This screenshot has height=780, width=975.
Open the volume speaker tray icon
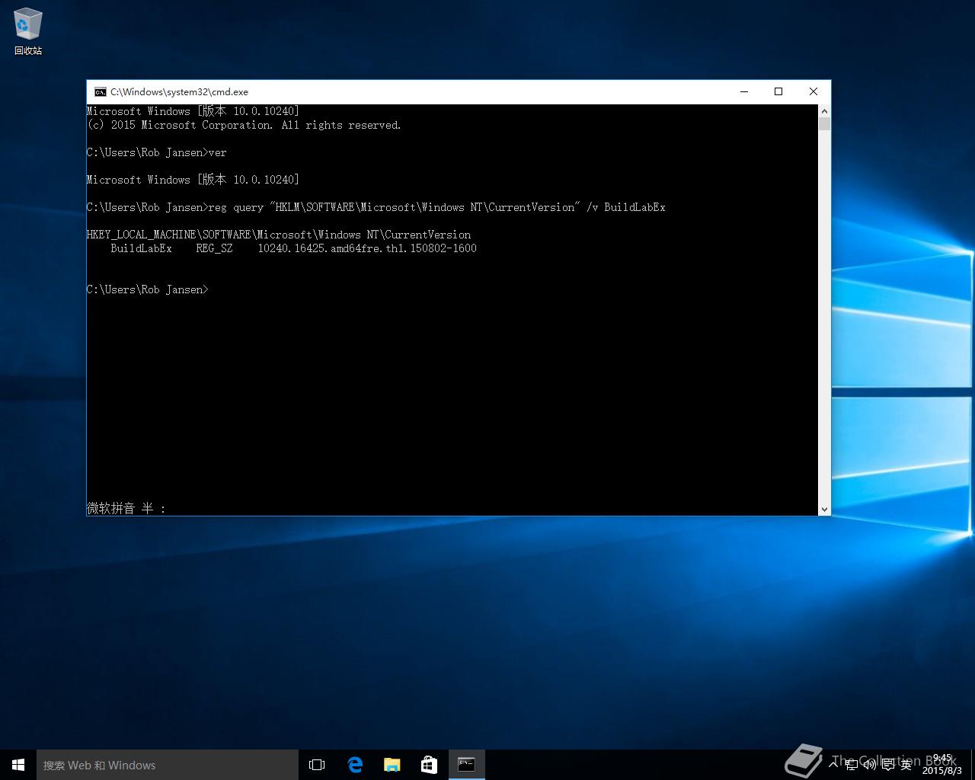pyautogui.click(x=870, y=764)
